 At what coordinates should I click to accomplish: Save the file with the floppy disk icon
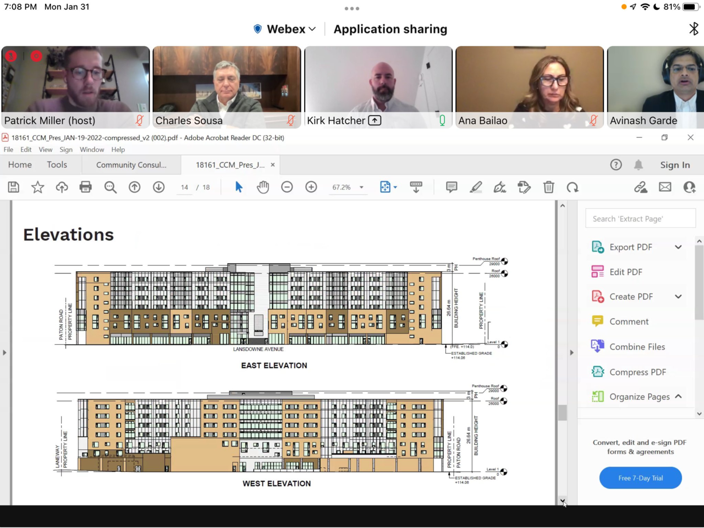[x=14, y=188]
